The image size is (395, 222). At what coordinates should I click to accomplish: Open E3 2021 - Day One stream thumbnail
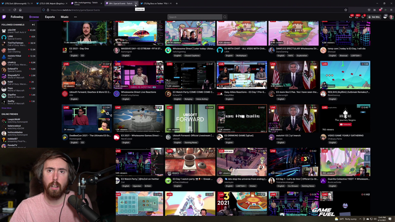coord(87,33)
